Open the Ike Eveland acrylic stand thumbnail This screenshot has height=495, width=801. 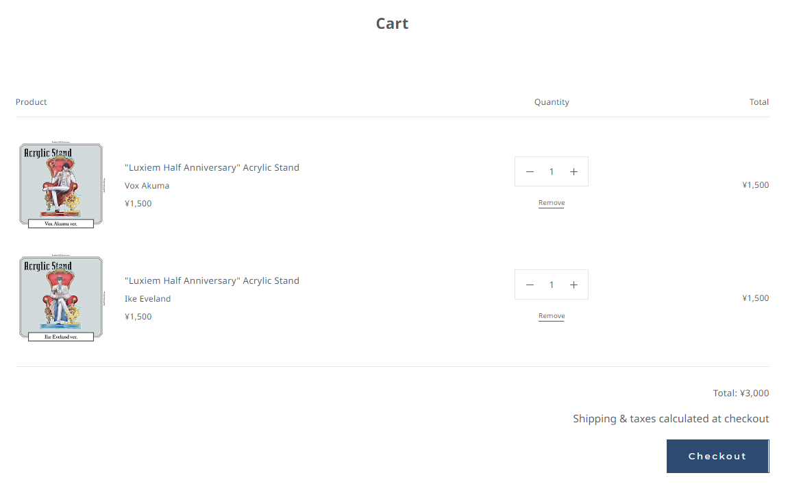coord(61,298)
